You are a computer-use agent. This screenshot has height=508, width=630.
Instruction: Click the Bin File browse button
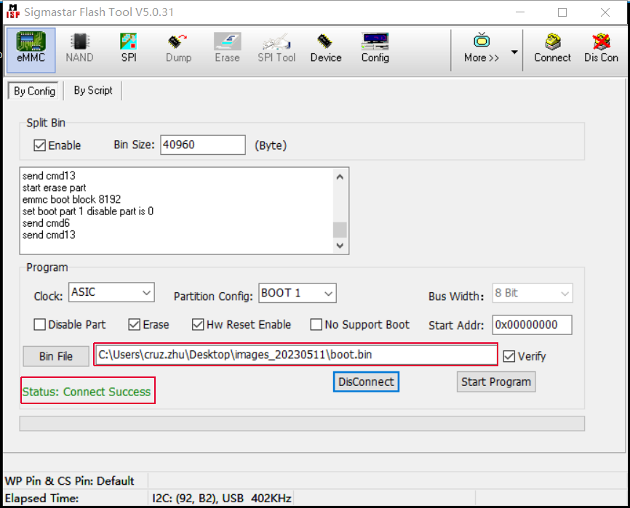(56, 356)
